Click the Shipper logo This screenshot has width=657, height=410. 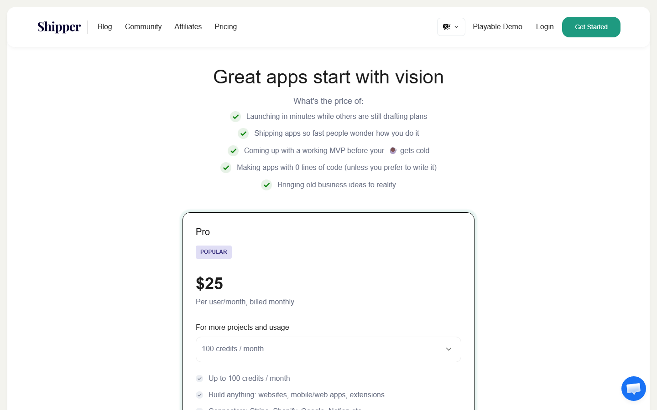[x=58, y=27]
